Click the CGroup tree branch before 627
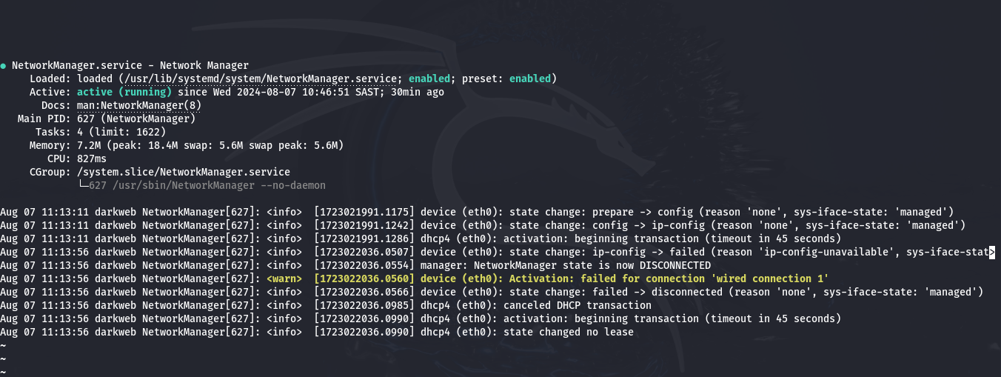Viewport: 1001px width, 377px height. tap(83, 186)
